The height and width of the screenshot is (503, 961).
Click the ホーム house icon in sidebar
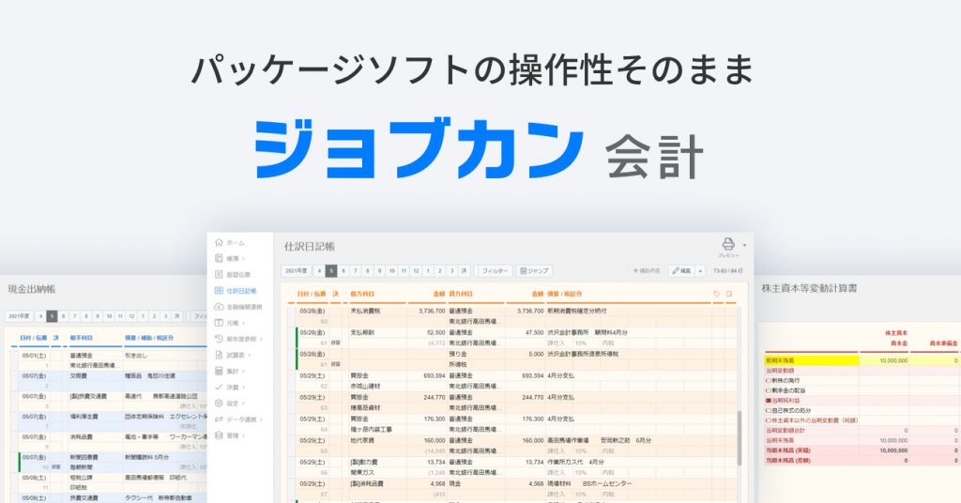(219, 243)
